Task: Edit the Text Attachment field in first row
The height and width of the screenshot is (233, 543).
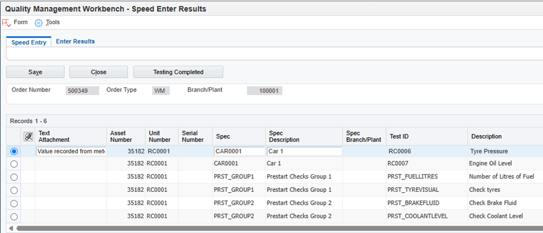Action: click(x=71, y=151)
